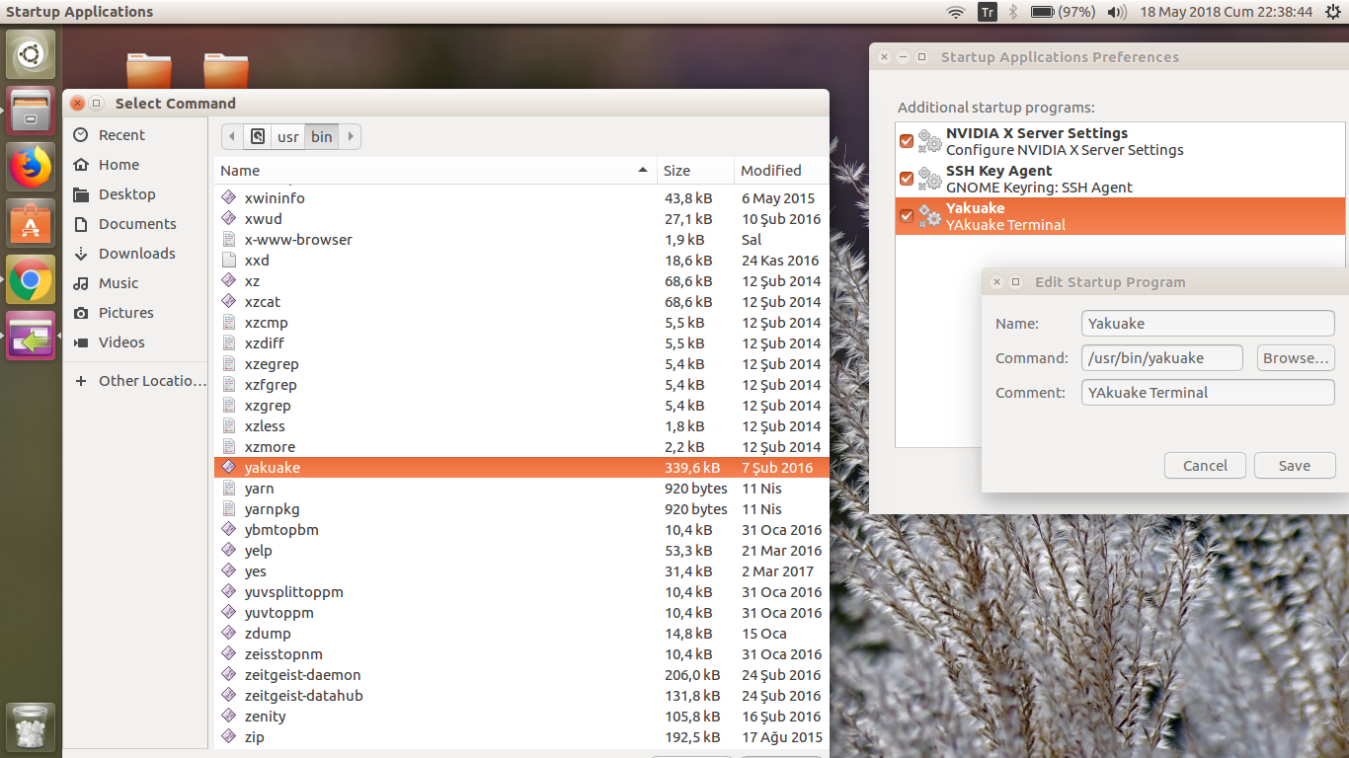This screenshot has width=1349, height=758.
Task: Click the yakuake file's executable icon
Action: [x=229, y=468]
